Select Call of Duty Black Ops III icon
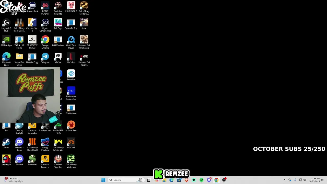Viewport: 327px width, 184px height. pyautogui.click(x=32, y=145)
